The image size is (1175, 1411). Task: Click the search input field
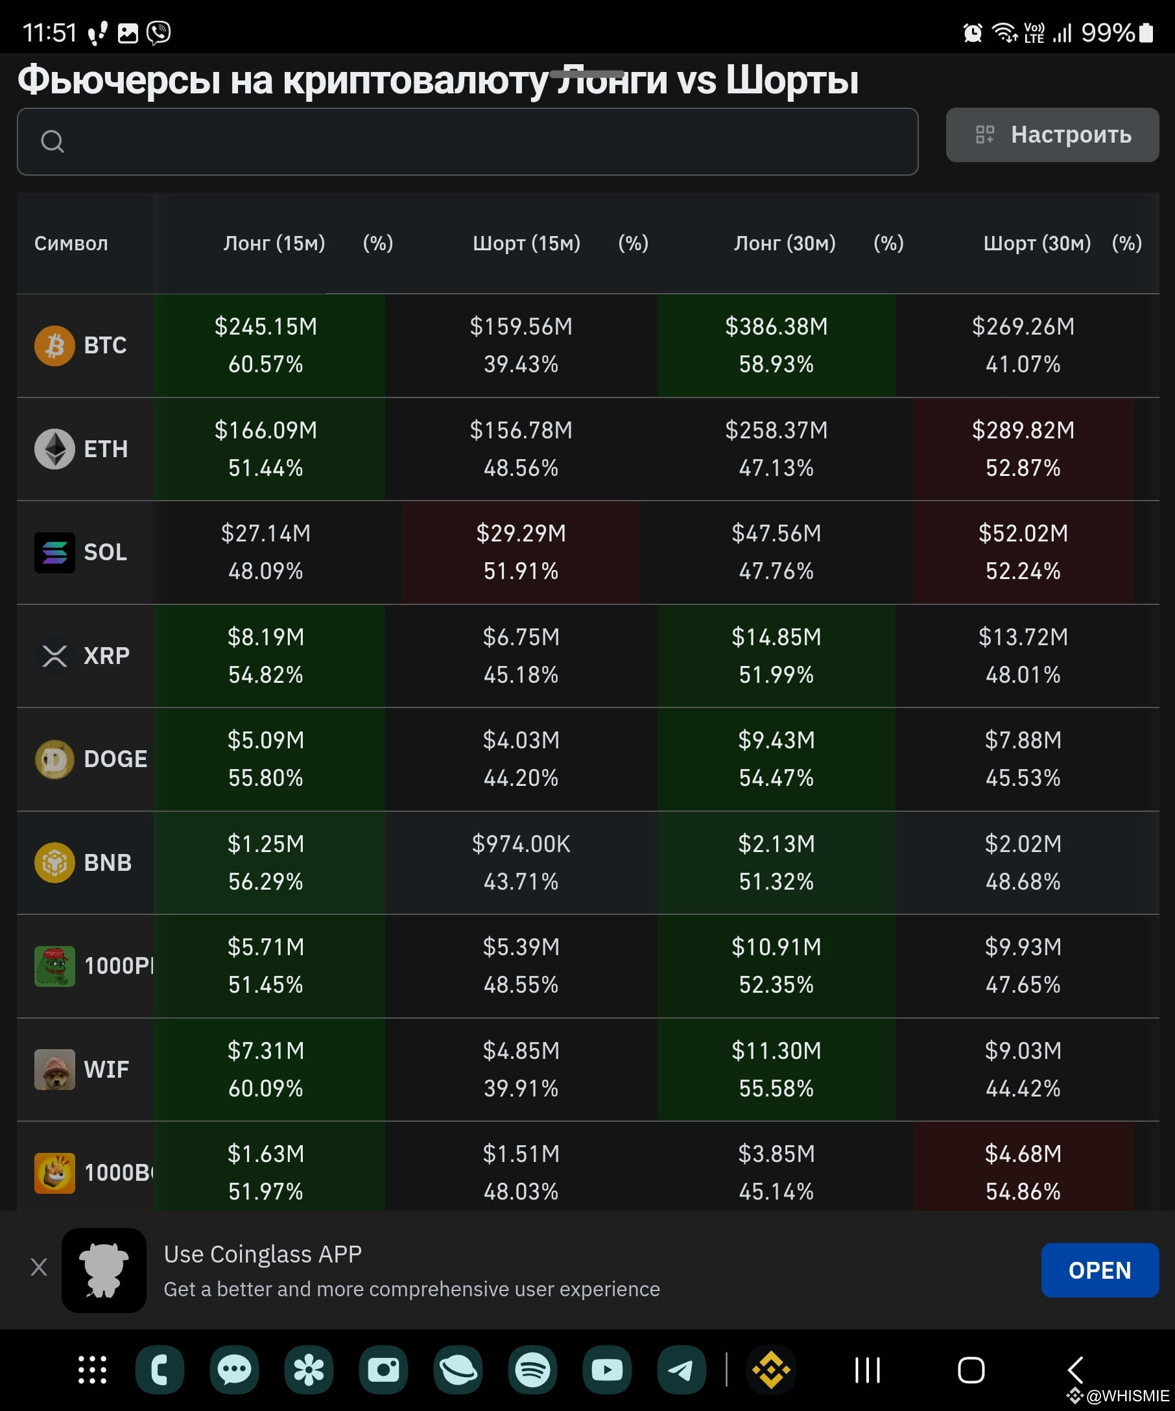pyautogui.click(x=468, y=142)
